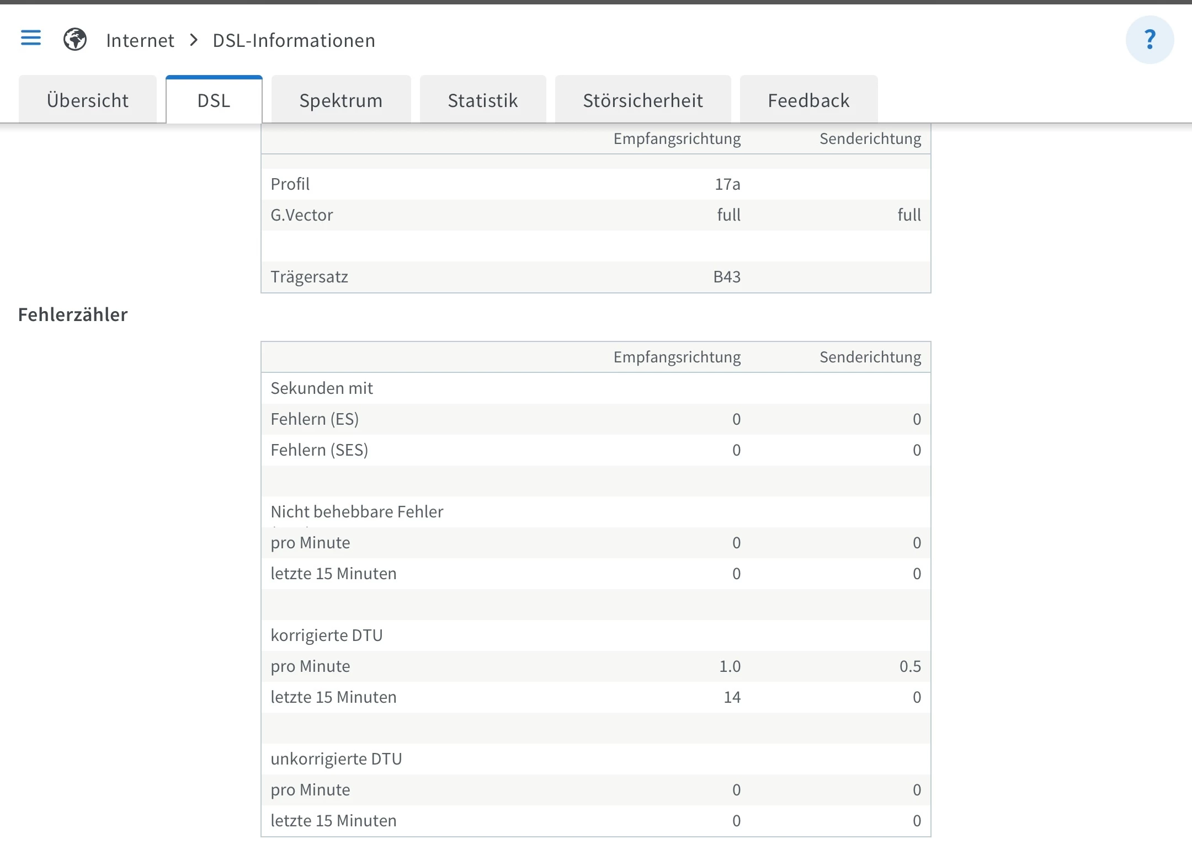Switch to the Übersicht tab
The image size is (1192, 855).
point(88,100)
